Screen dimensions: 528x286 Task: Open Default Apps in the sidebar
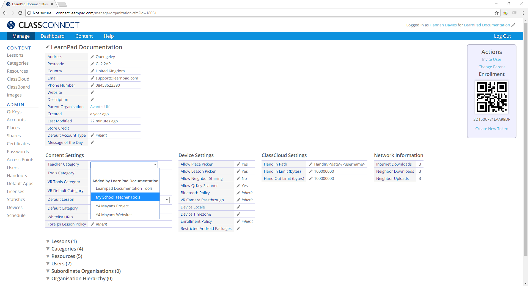[20, 184]
